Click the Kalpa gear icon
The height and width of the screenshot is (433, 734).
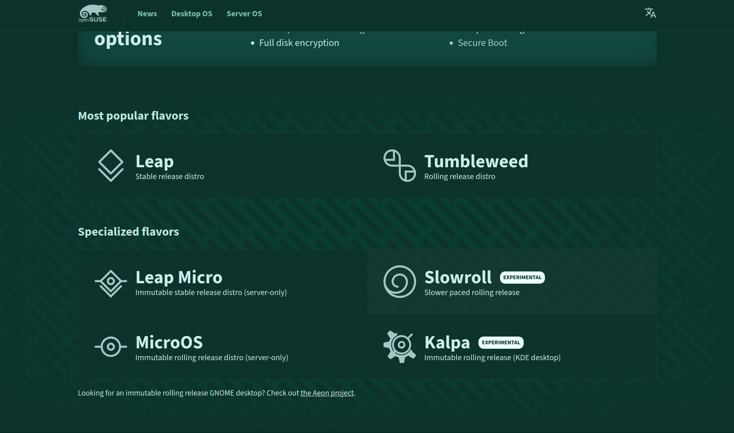point(400,347)
